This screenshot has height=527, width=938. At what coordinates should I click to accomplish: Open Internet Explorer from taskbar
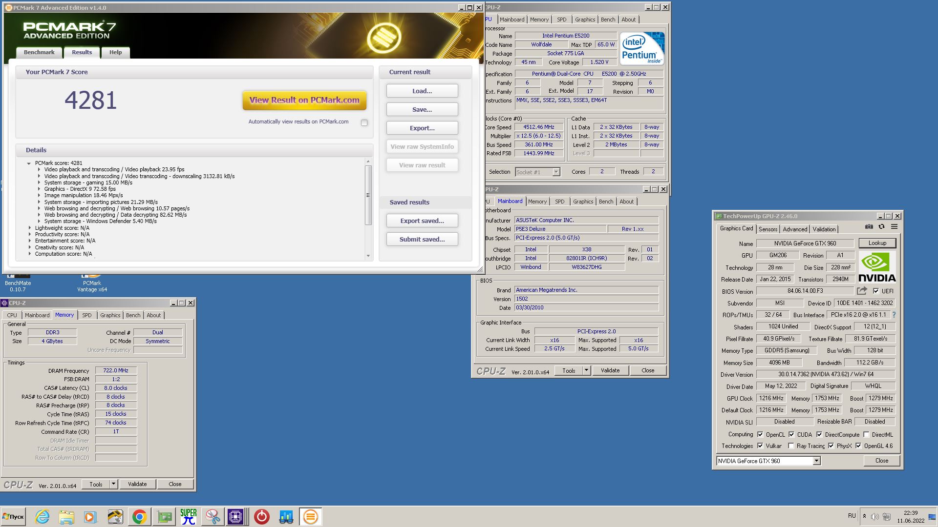[43, 517]
